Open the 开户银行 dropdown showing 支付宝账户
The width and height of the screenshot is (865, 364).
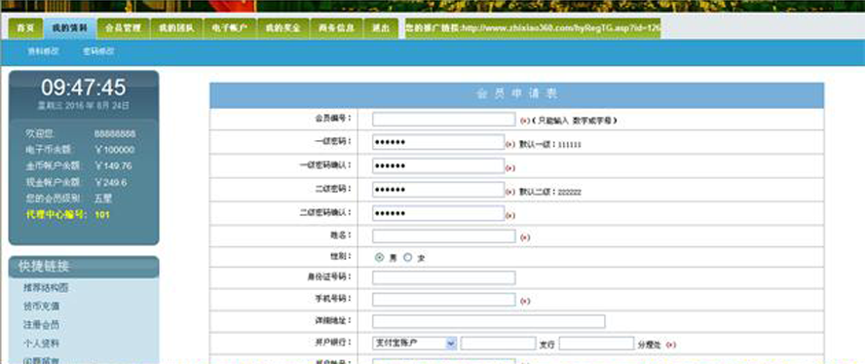[415, 343]
